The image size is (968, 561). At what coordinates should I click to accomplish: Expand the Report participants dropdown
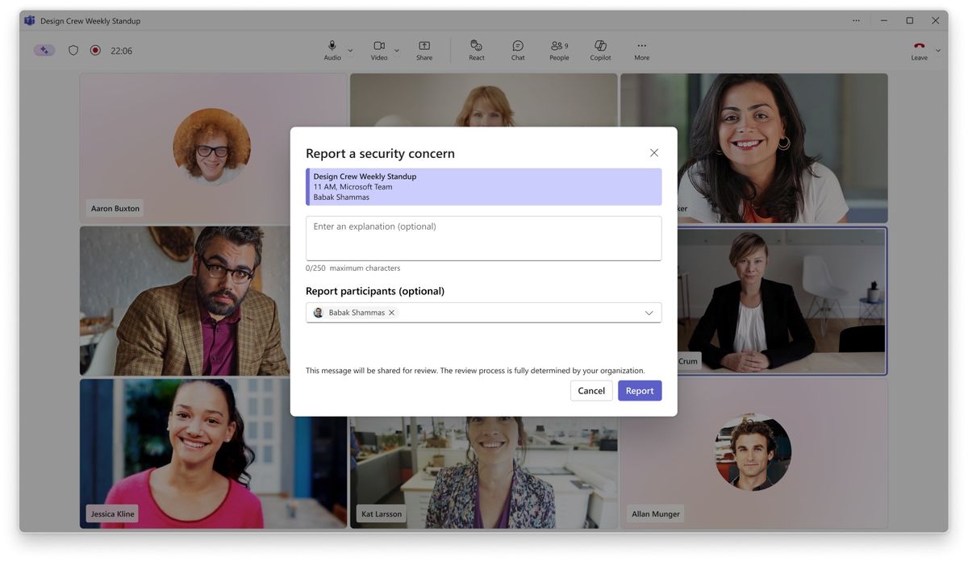pyautogui.click(x=649, y=313)
